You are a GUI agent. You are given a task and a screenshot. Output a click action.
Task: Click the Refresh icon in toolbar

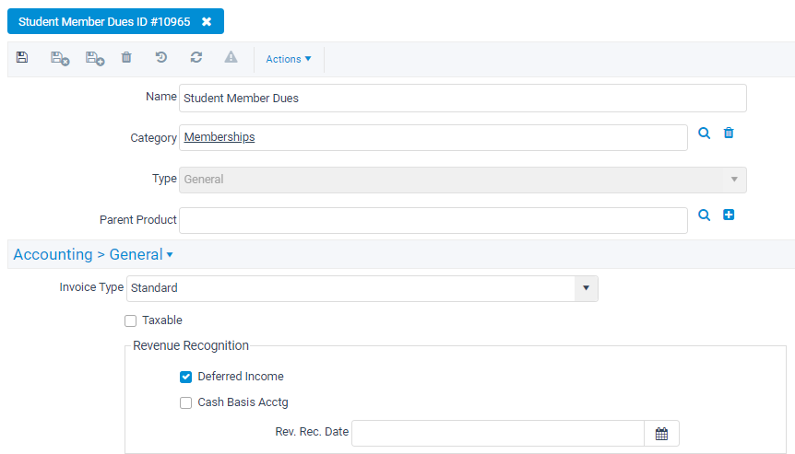pos(196,57)
